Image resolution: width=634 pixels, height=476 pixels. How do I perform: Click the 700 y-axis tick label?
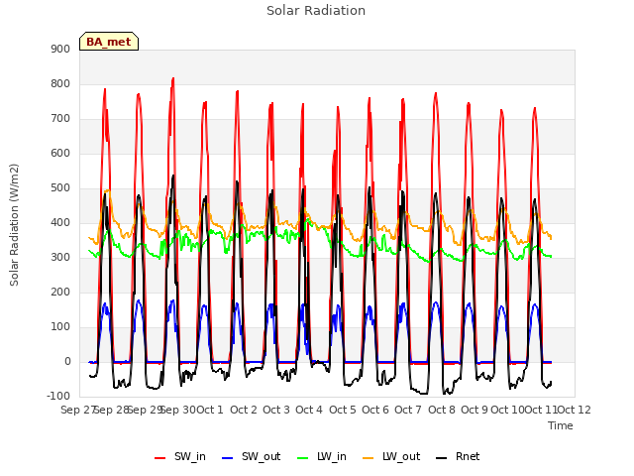coord(60,119)
